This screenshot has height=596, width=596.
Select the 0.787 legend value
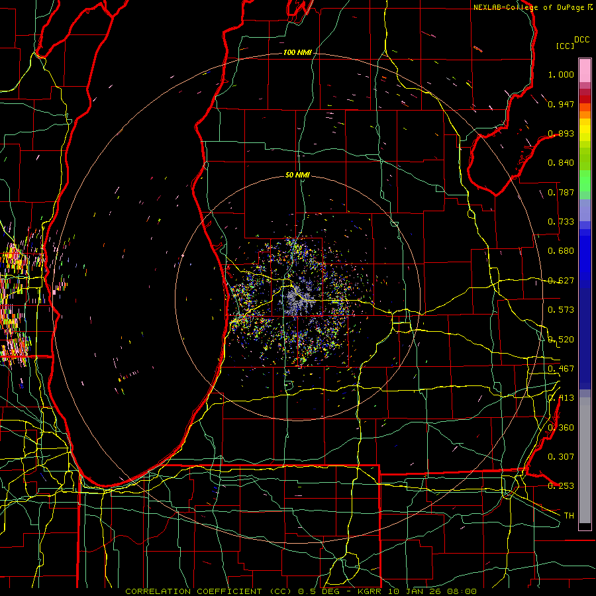(x=561, y=192)
